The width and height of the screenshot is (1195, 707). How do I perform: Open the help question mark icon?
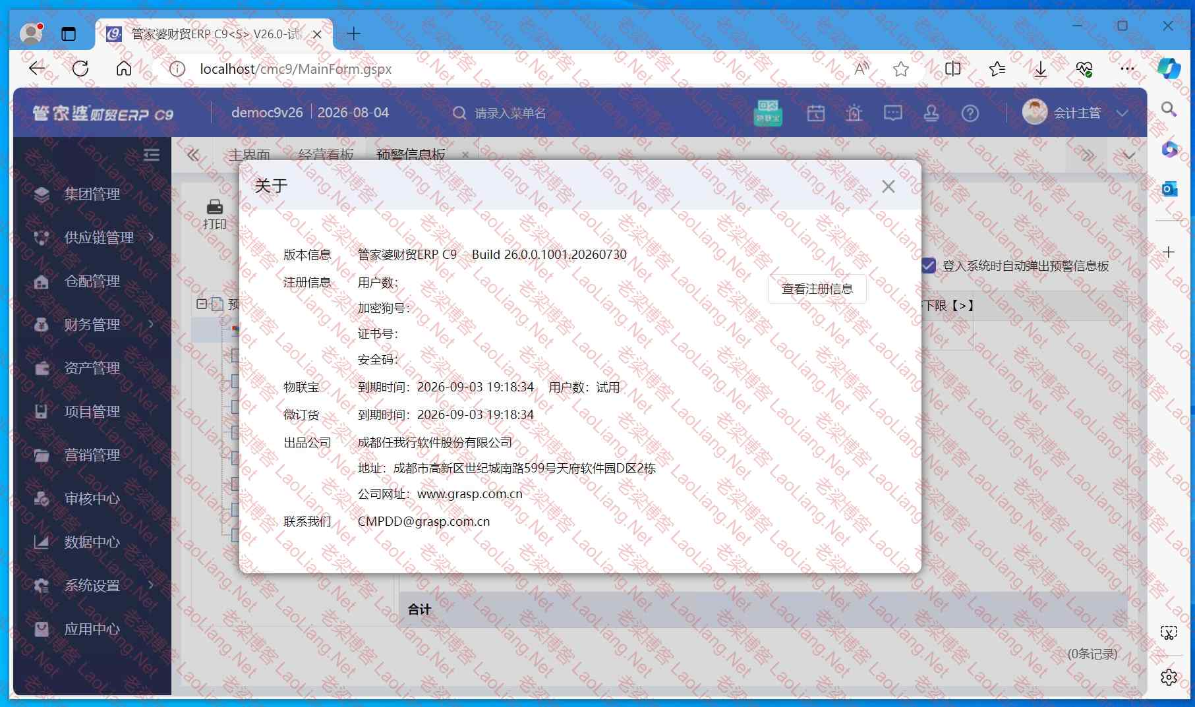tap(970, 113)
